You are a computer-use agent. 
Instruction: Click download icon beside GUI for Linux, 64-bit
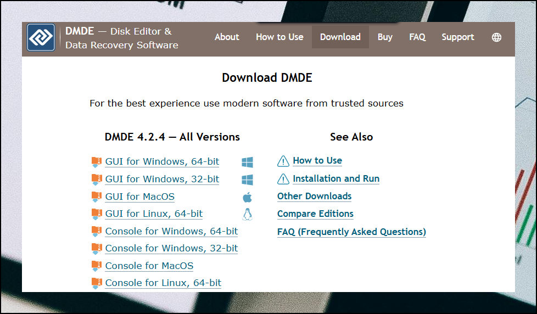pyautogui.click(x=97, y=214)
